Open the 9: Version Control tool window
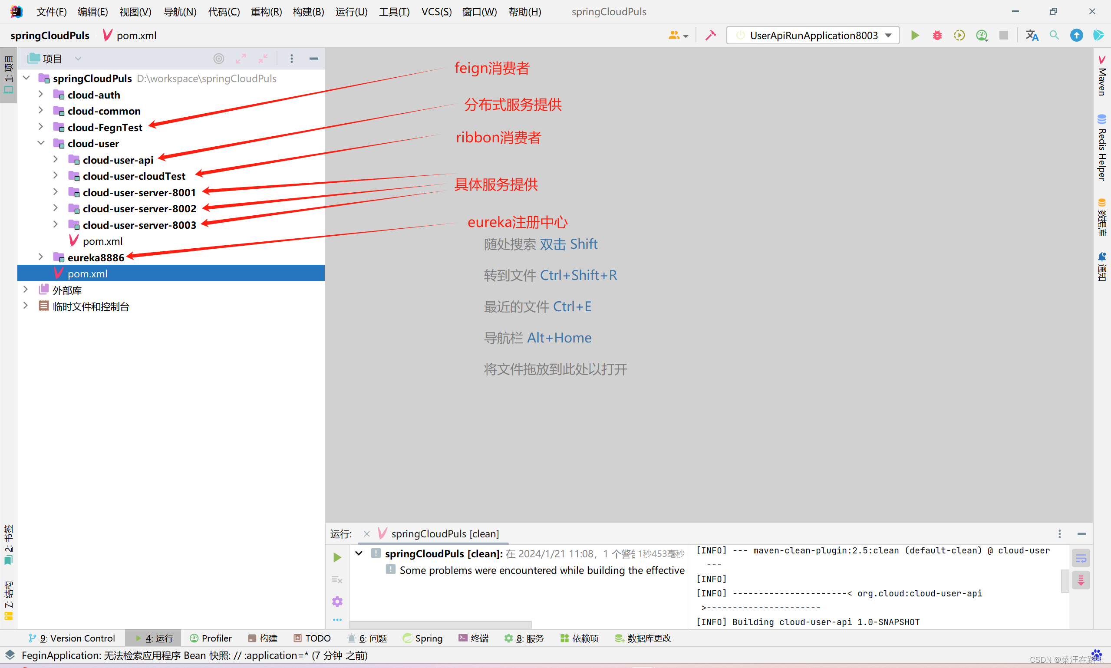Viewport: 1111px width, 668px height. tap(72, 638)
